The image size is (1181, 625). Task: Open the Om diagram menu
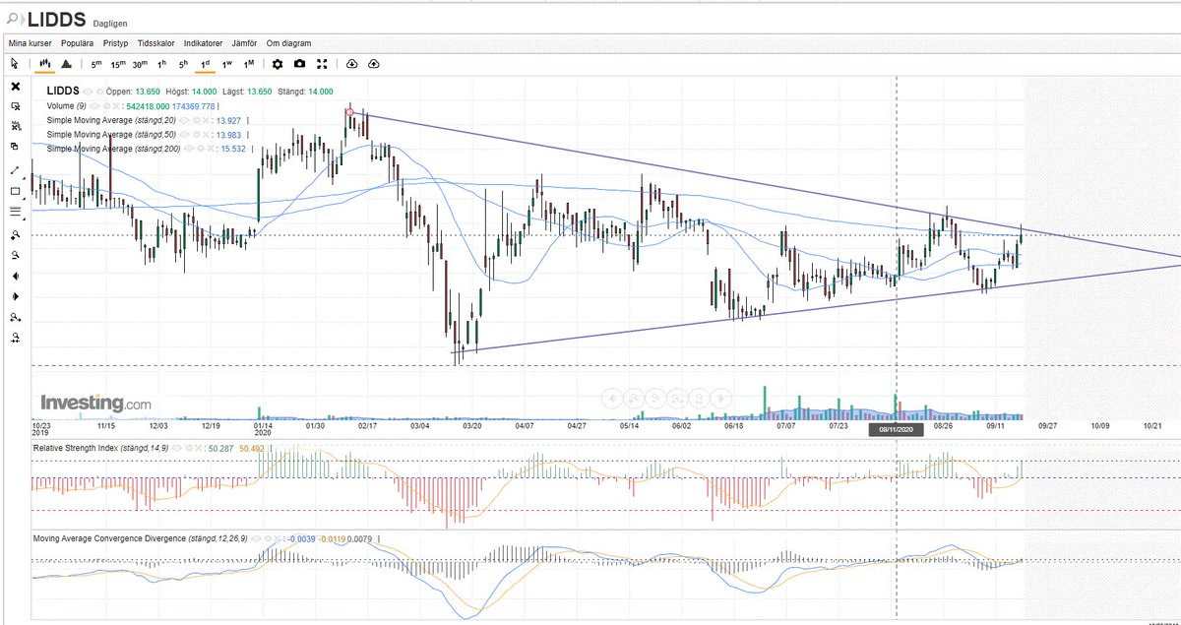(x=288, y=43)
